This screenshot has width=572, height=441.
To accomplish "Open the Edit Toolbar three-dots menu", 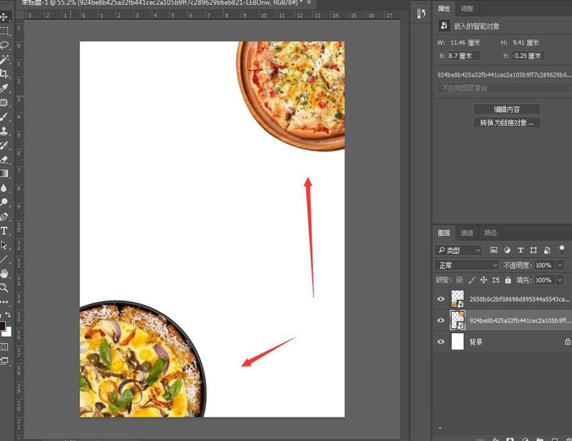I will [4, 302].
